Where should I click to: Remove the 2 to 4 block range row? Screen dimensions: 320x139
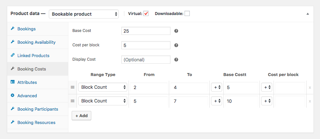point(310,87)
